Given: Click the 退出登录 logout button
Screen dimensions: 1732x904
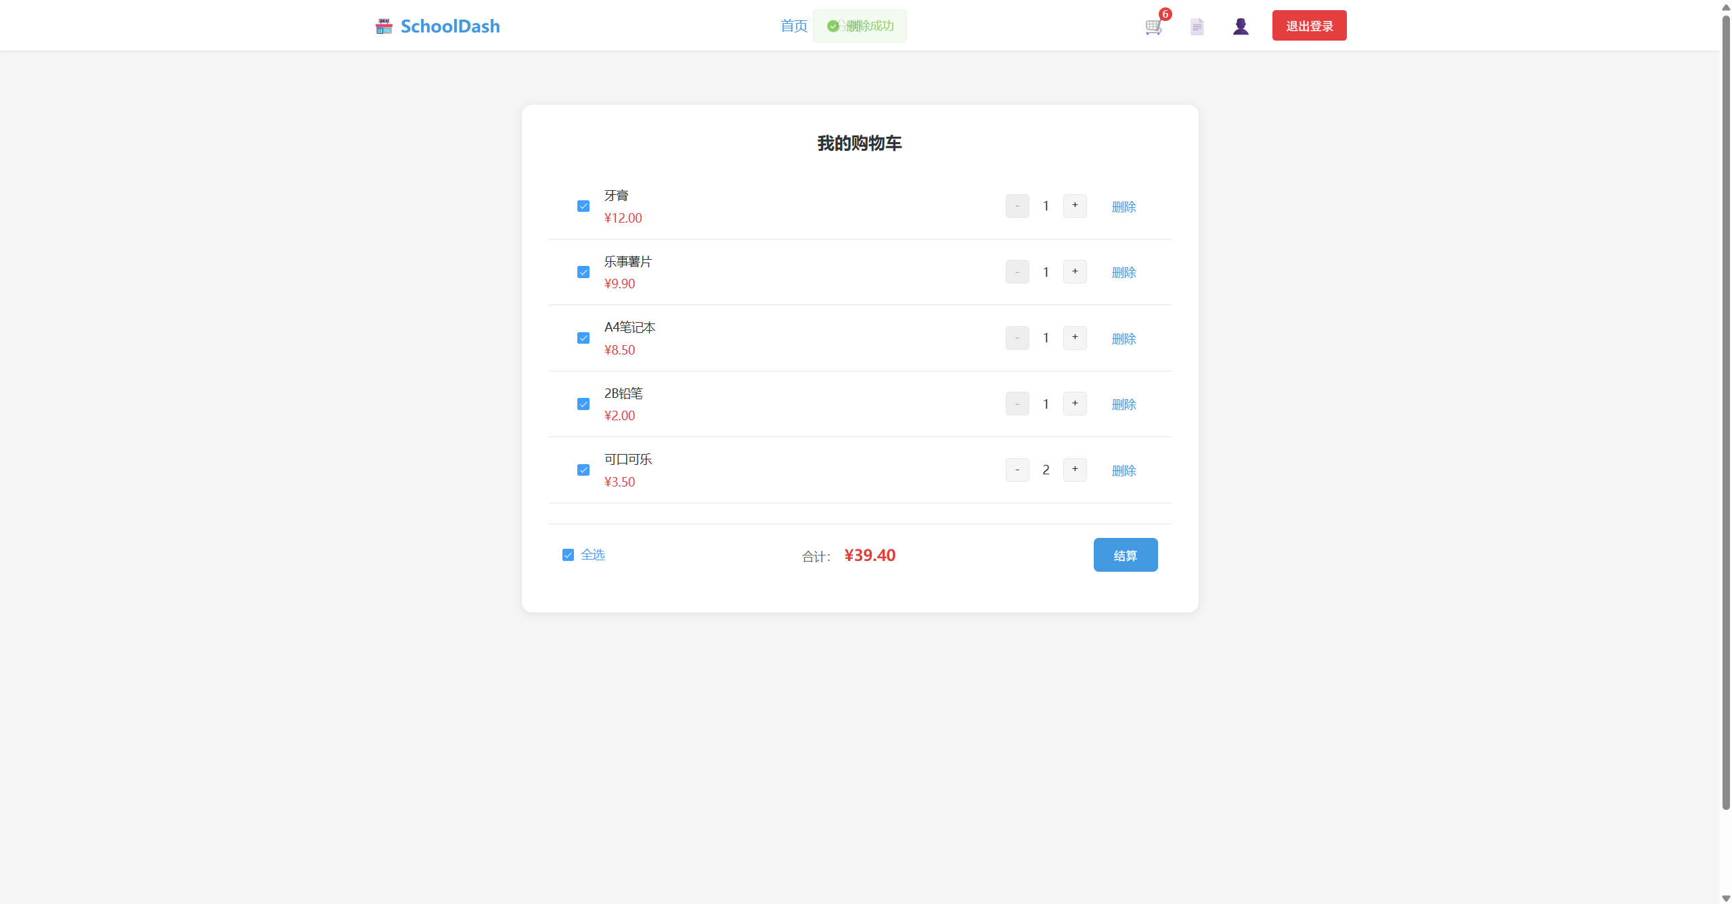Looking at the screenshot, I should pos(1308,26).
